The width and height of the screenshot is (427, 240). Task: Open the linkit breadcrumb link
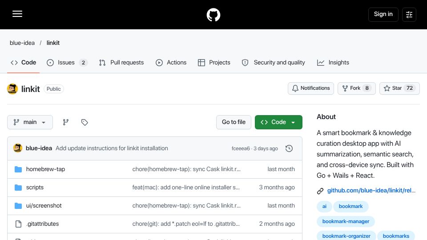53,43
